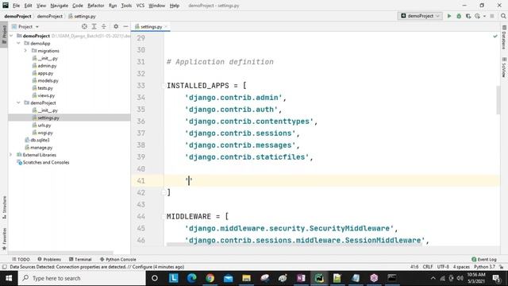The image size is (508, 286).
Task: Open OneNote from the taskbar
Action: [x=301, y=278]
